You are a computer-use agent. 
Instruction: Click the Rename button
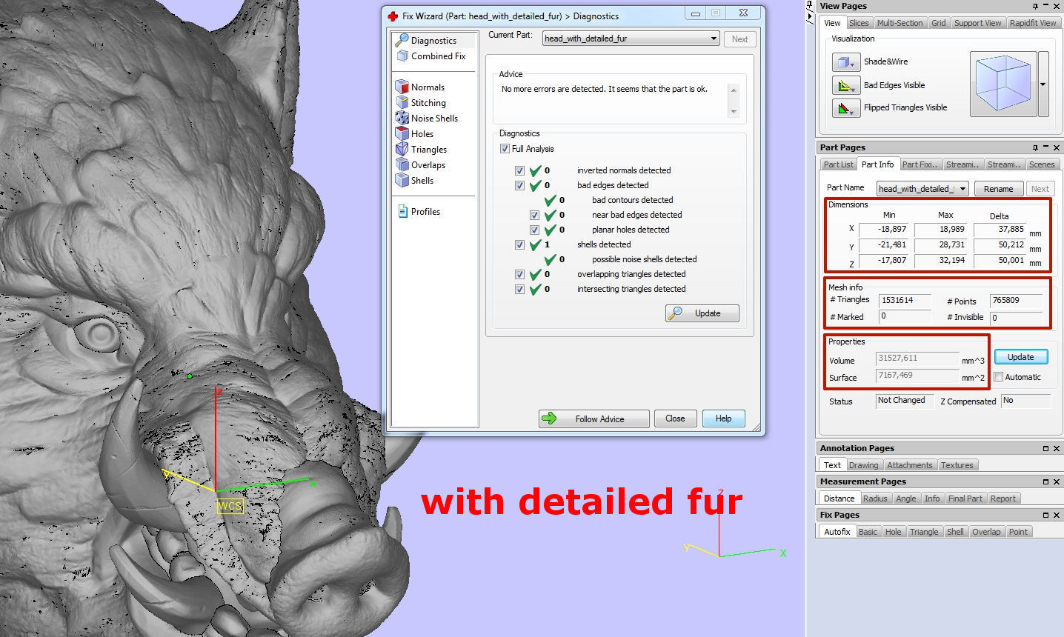point(998,189)
